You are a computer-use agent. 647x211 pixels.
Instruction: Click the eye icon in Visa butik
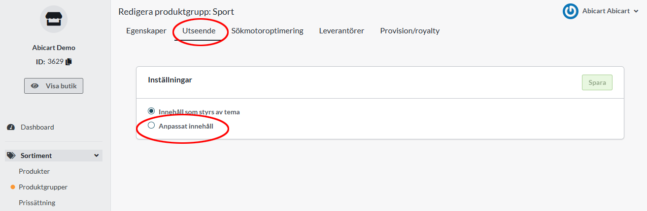tap(35, 86)
